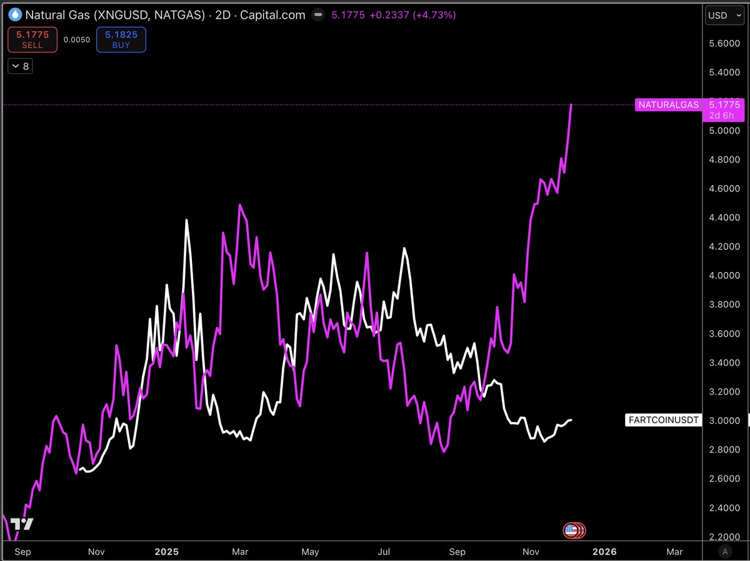Toggle the auto scale A button
The width and height of the screenshot is (750, 561).
click(x=724, y=552)
